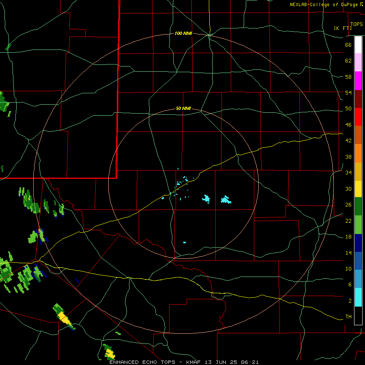
Task: Click the navy blue legend swatch
Action: pyautogui.click(x=358, y=243)
